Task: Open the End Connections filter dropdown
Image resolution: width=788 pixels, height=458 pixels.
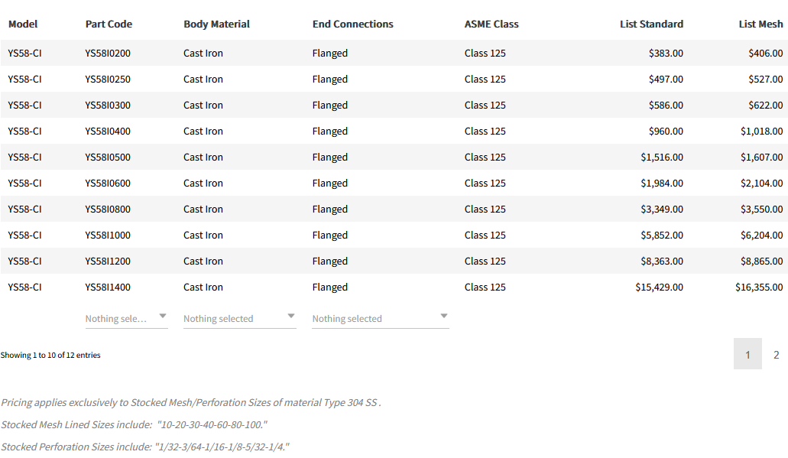Action: tap(380, 318)
